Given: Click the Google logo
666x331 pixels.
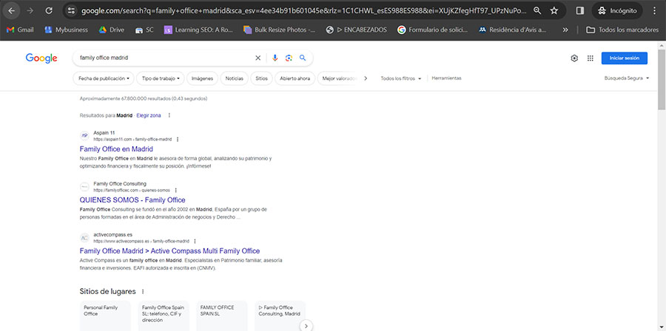Looking at the screenshot, I should point(41,58).
